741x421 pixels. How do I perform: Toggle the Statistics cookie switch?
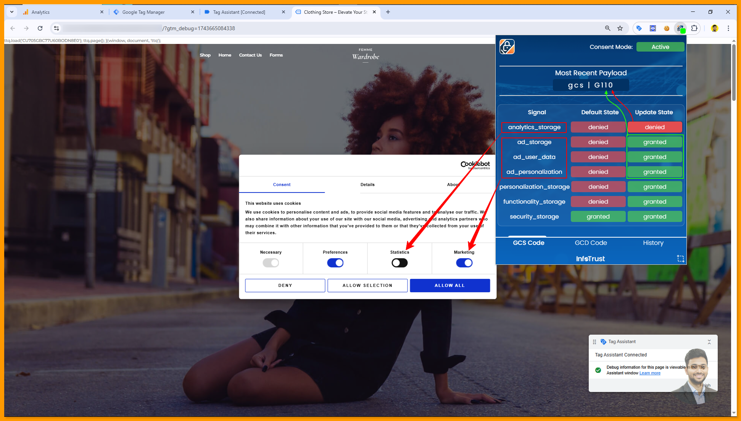(x=399, y=263)
